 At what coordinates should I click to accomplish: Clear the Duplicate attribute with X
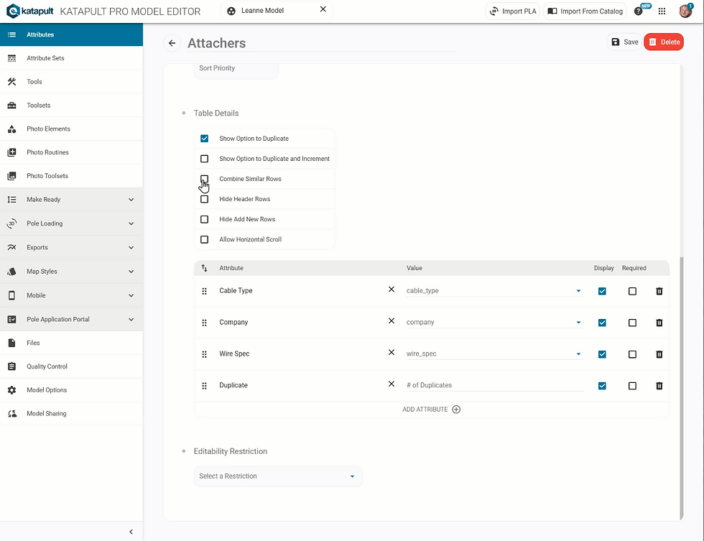392,384
